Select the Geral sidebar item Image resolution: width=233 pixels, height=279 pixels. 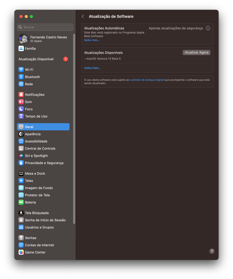coord(43,127)
